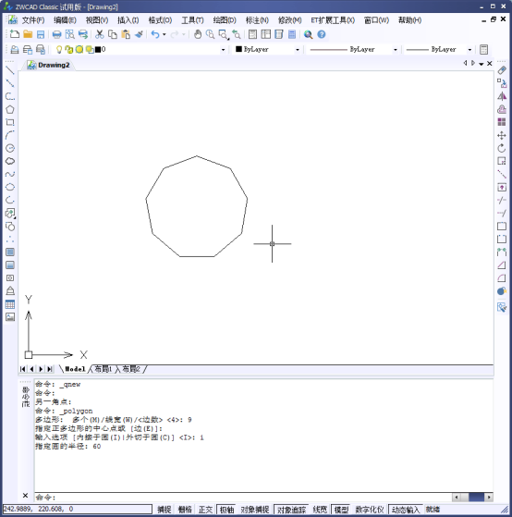Toggle 正交 ortho mode in status bar
This screenshot has width=512, height=517.
tap(205, 510)
